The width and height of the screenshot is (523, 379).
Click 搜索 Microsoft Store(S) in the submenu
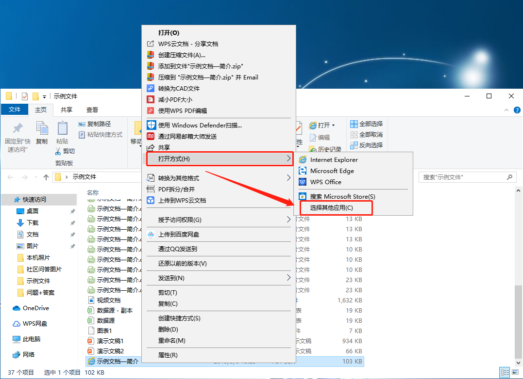(342, 196)
